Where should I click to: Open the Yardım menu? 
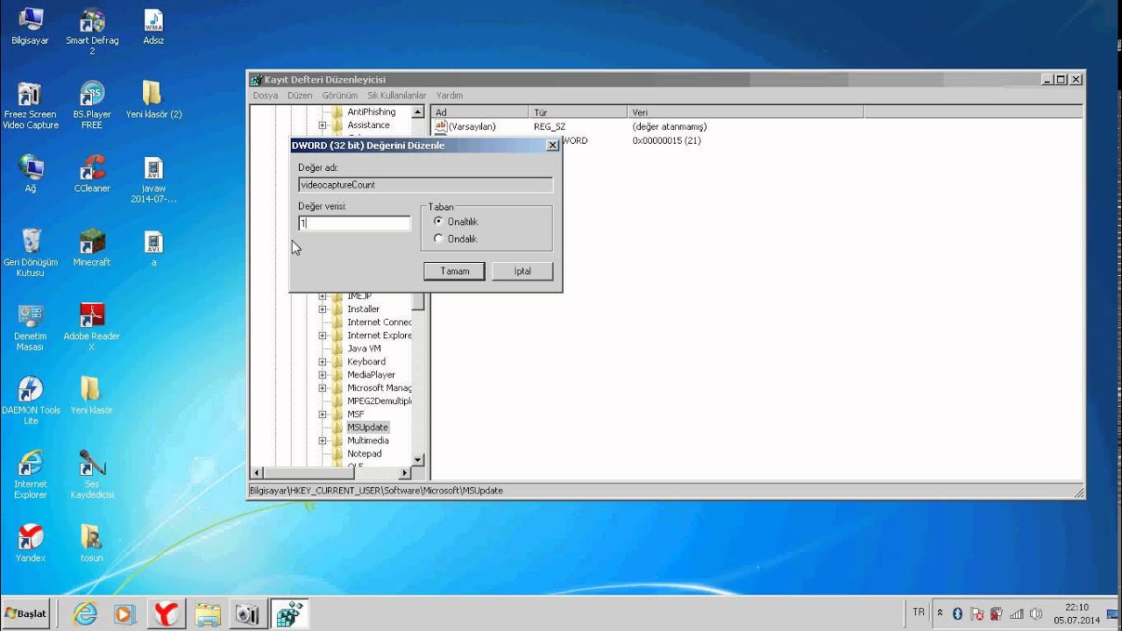coord(450,95)
